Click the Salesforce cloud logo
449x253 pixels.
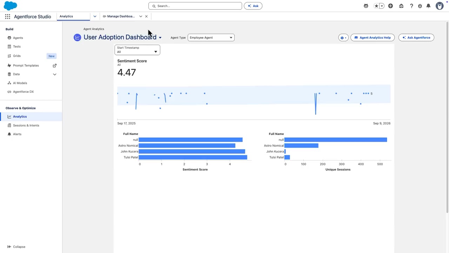coord(11,6)
